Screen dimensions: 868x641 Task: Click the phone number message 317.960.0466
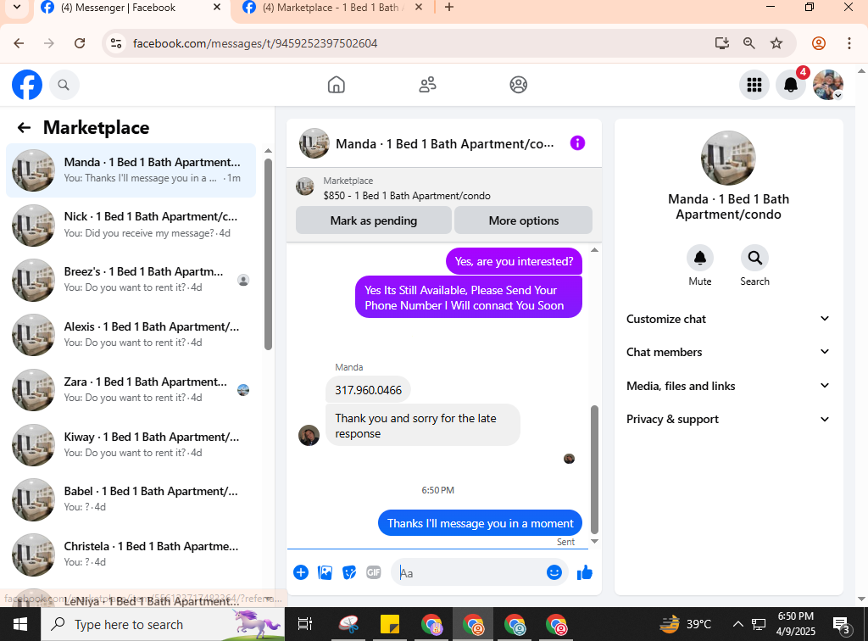pyautogui.click(x=368, y=390)
